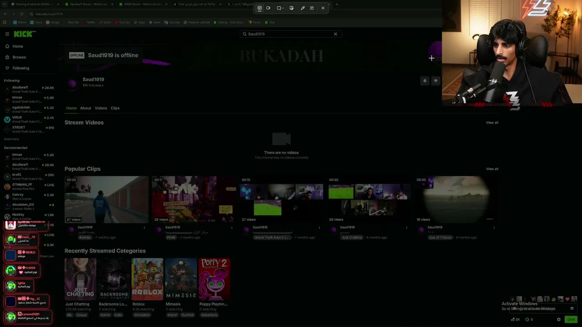Open the snip shape dropdown in snipping toolbar

(280, 8)
